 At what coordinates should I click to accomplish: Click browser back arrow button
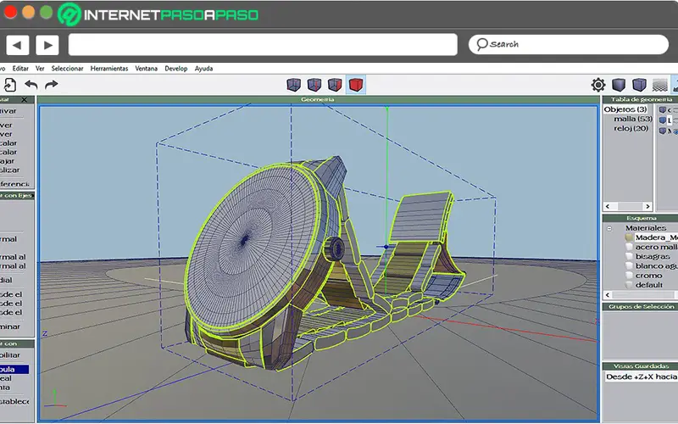tap(18, 45)
